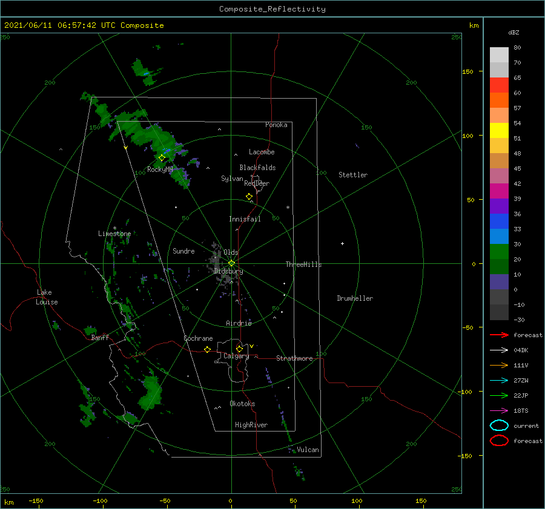Click the Airdrie town label
Screen dimensions: 545x509
239,323
